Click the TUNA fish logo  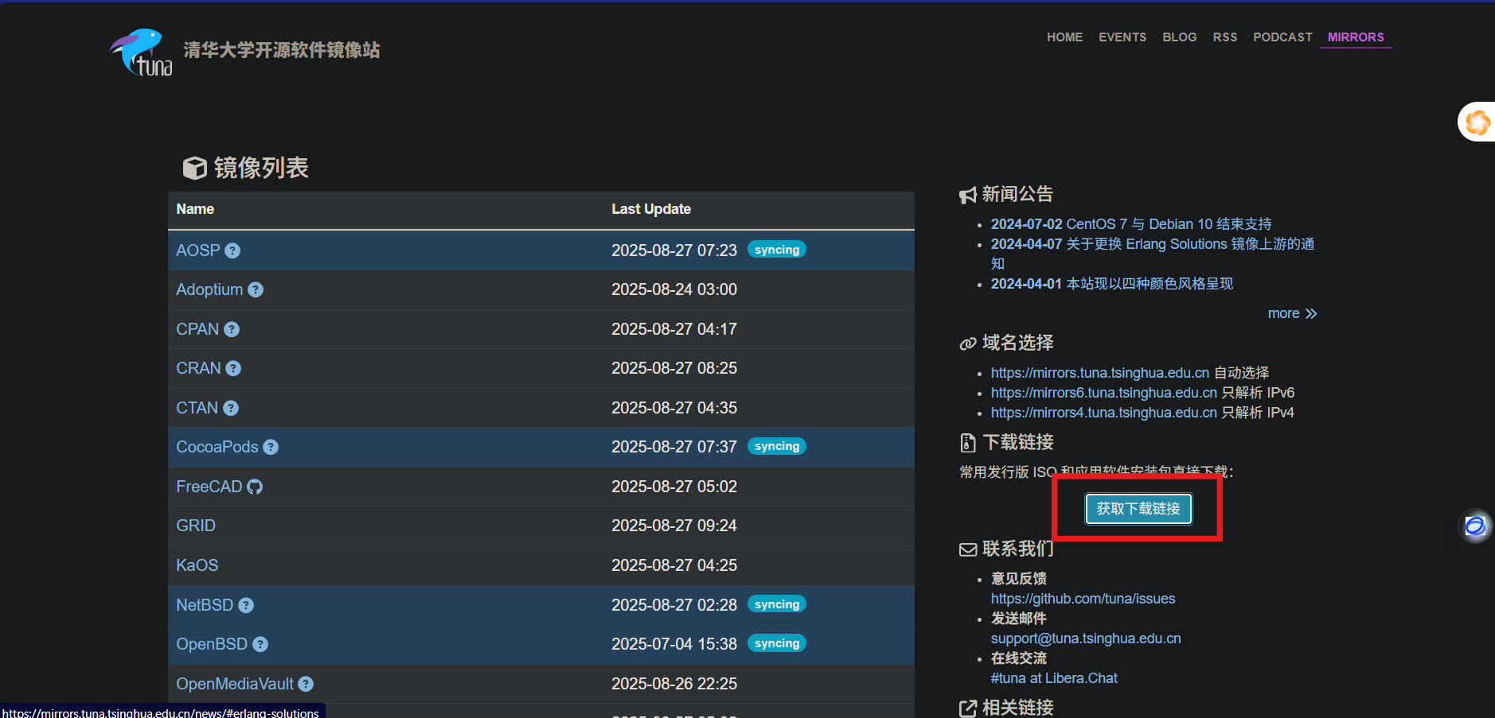click(141, 52)
